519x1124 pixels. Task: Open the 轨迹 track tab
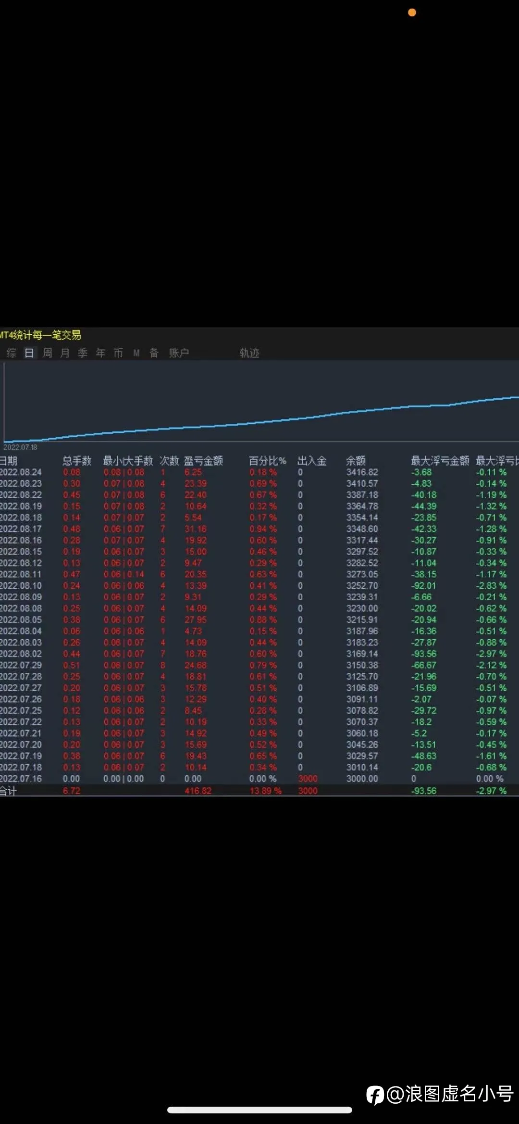249,353
